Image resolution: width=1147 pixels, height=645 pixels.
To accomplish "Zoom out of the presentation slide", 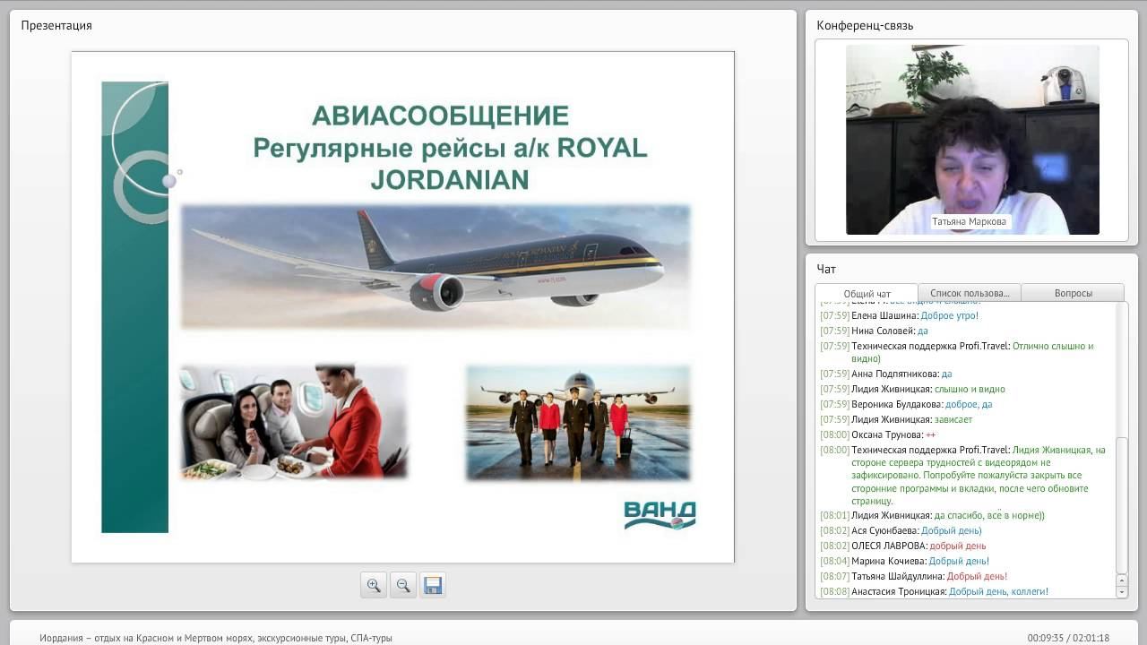I will click(x=403, y=585).
